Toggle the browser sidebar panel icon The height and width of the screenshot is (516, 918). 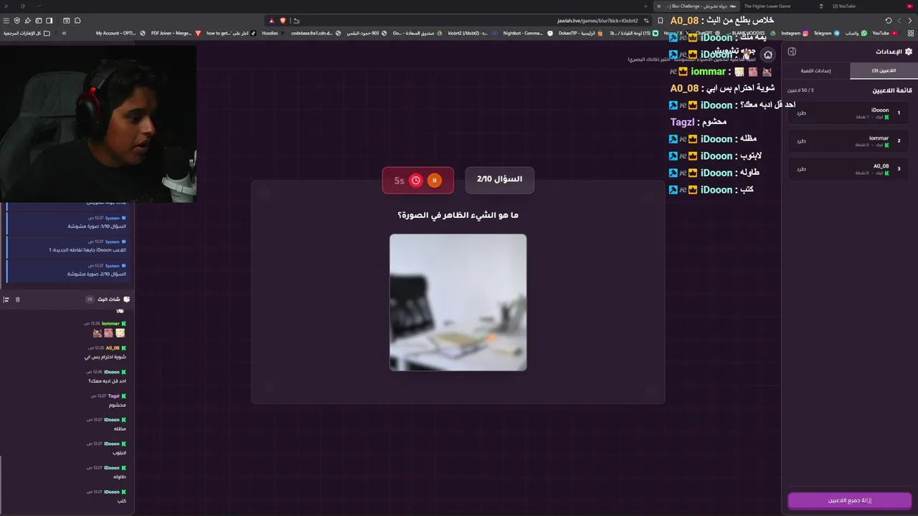point(49,20)
